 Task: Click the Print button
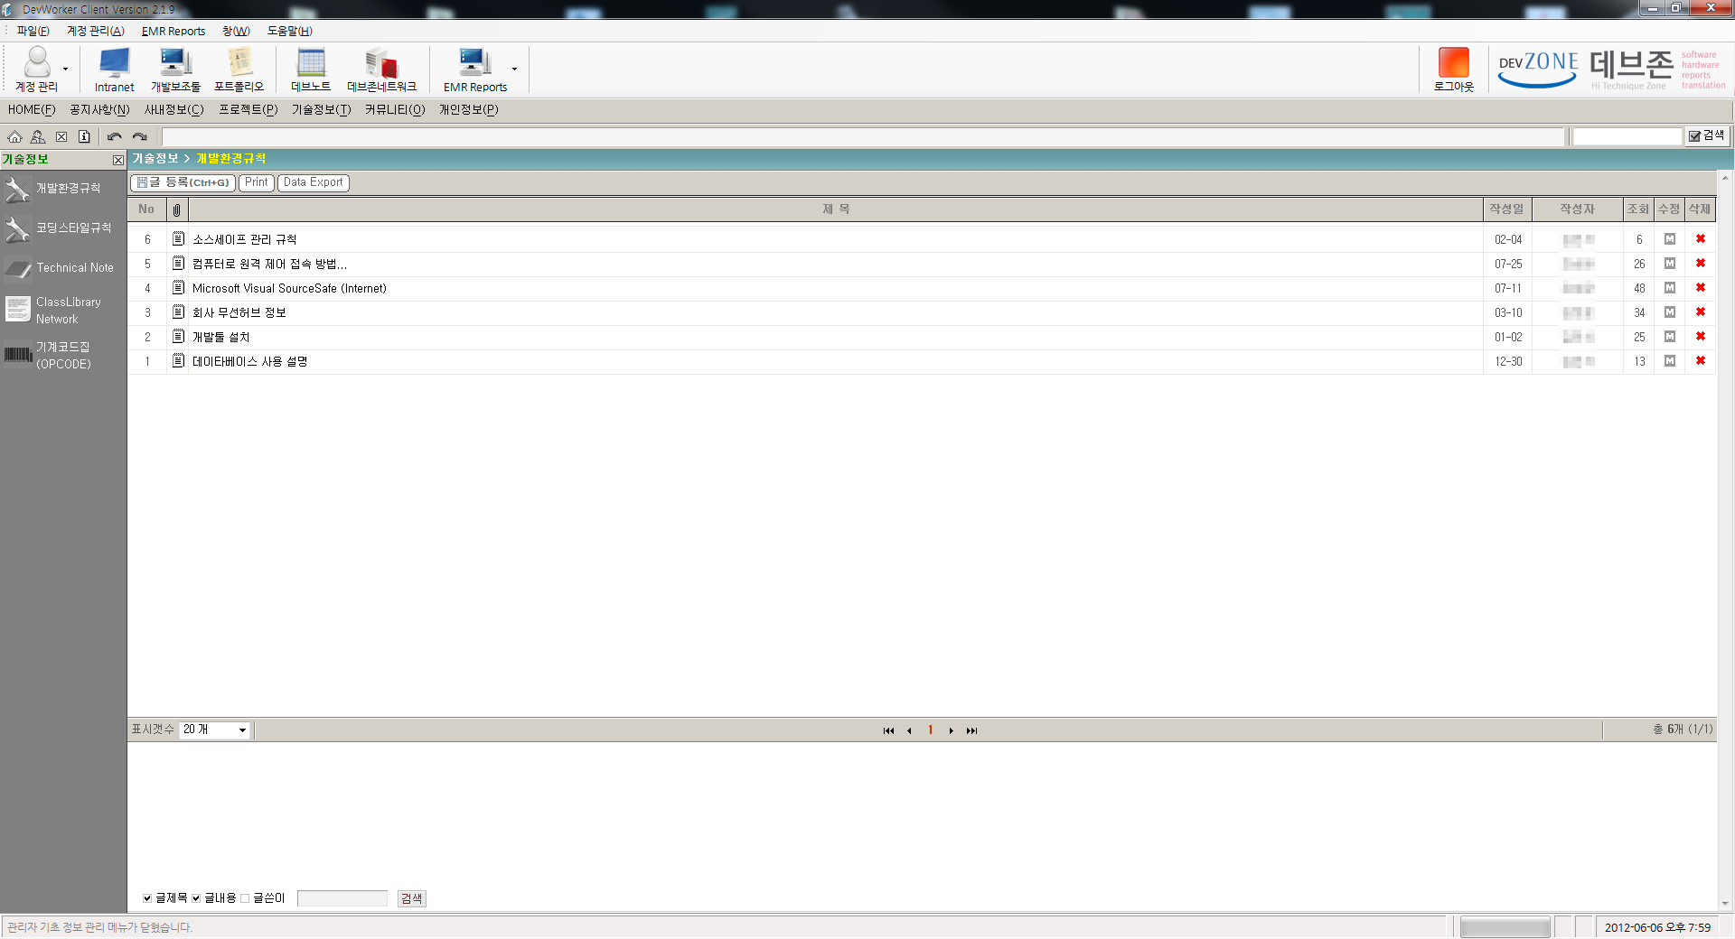[257, 182]
